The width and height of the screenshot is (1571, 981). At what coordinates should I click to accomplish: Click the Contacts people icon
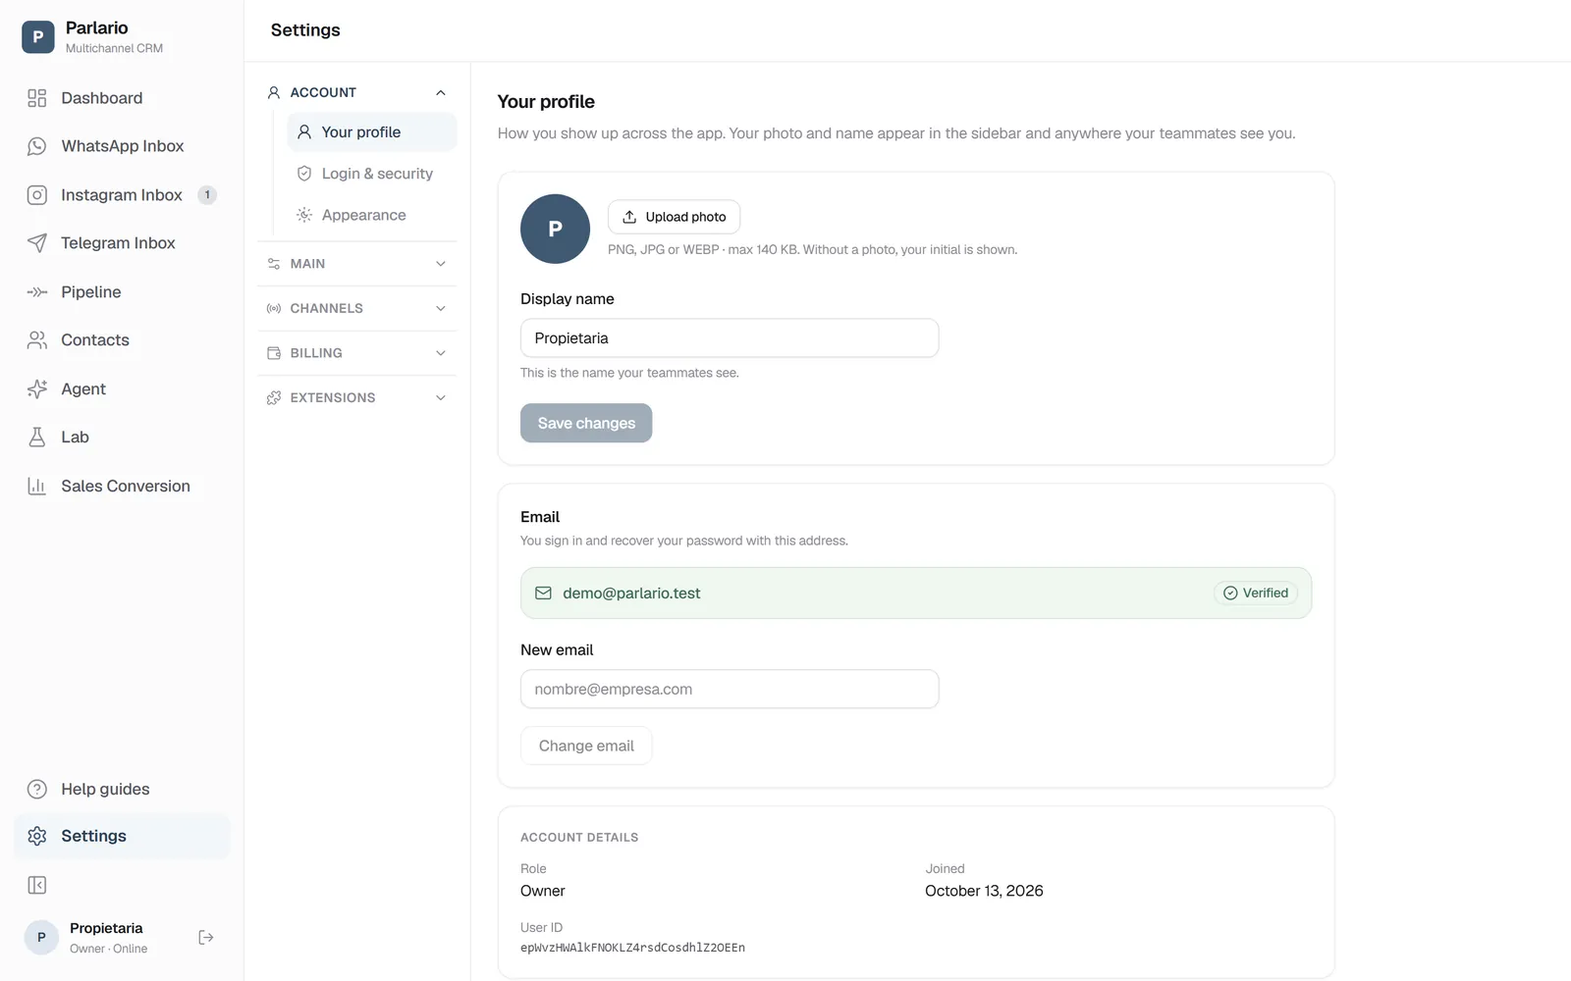coord(37,340)
